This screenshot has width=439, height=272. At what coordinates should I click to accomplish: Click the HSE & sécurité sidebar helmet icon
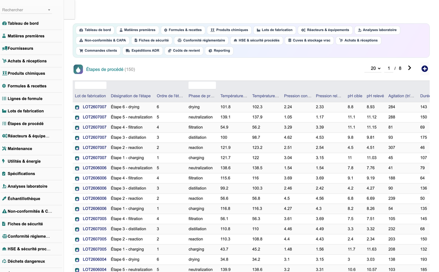[x=4, y=249]
